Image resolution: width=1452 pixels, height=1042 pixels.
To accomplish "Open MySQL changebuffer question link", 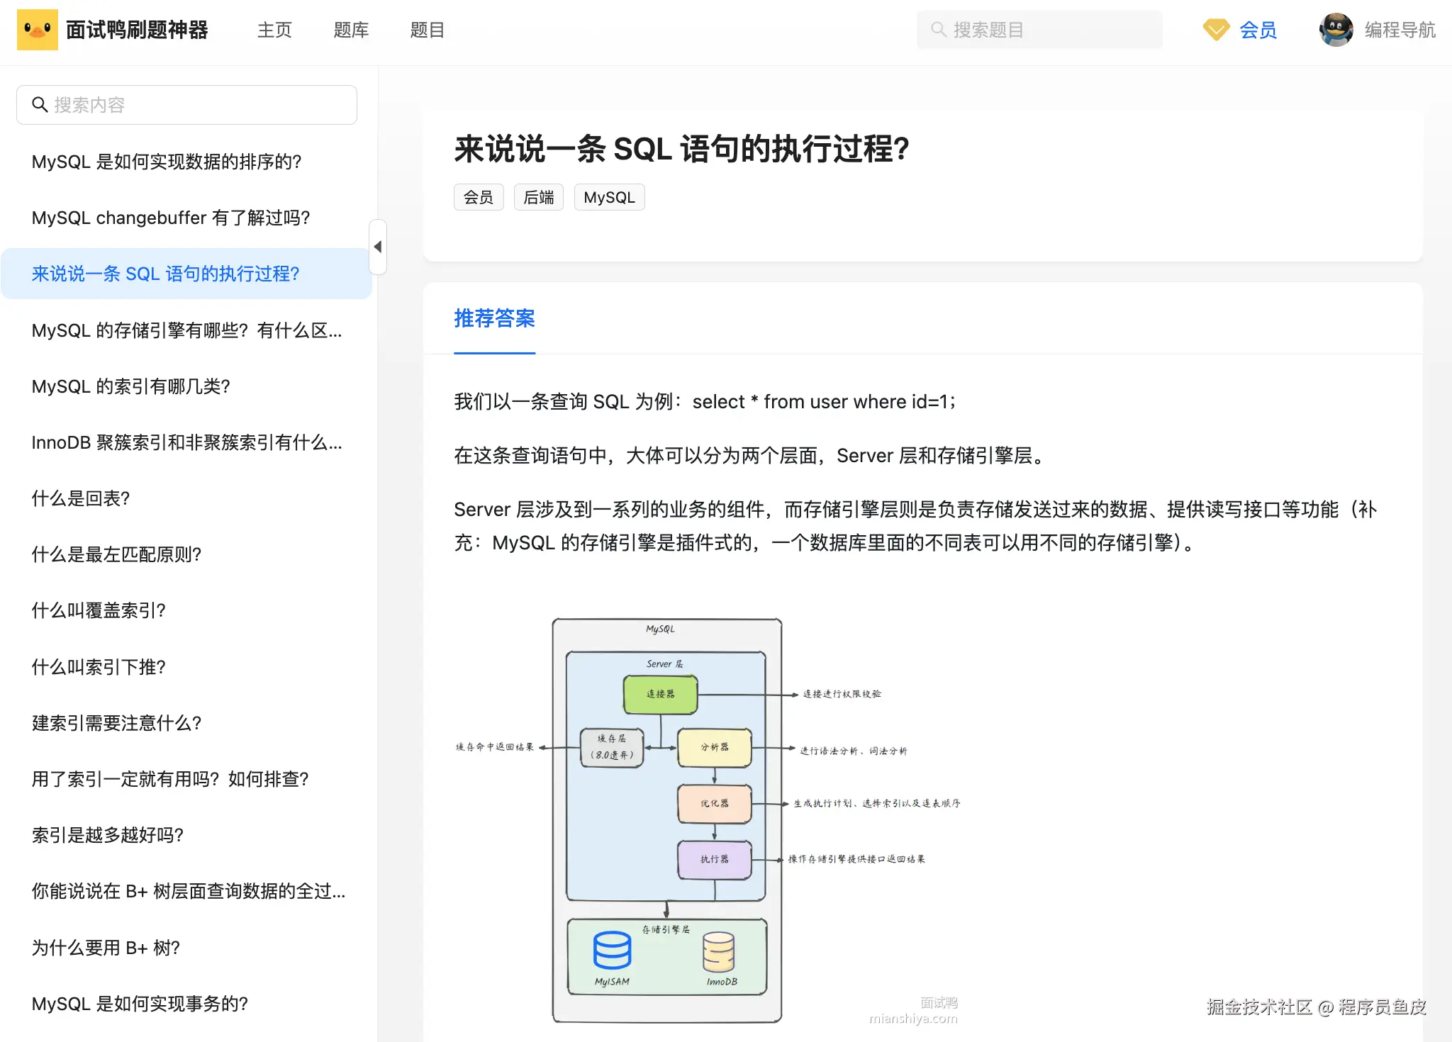I will pos(171,218).
